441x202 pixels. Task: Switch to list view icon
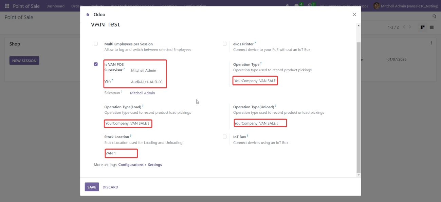click(431, 27)
